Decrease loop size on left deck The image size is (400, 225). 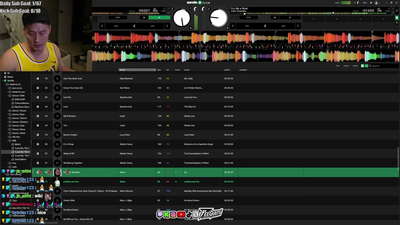pyautogui.click(x=102, y=26)
